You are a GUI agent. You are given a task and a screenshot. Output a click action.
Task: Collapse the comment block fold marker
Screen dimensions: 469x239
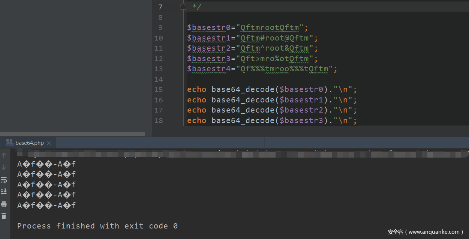click(183, 7)
